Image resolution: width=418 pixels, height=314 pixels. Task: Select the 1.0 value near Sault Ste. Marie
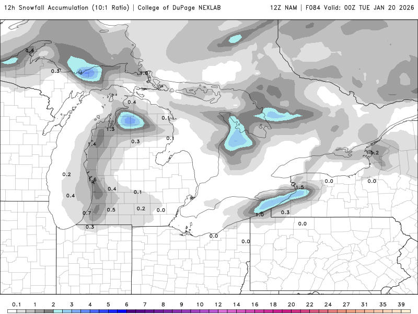click(144, 73)
